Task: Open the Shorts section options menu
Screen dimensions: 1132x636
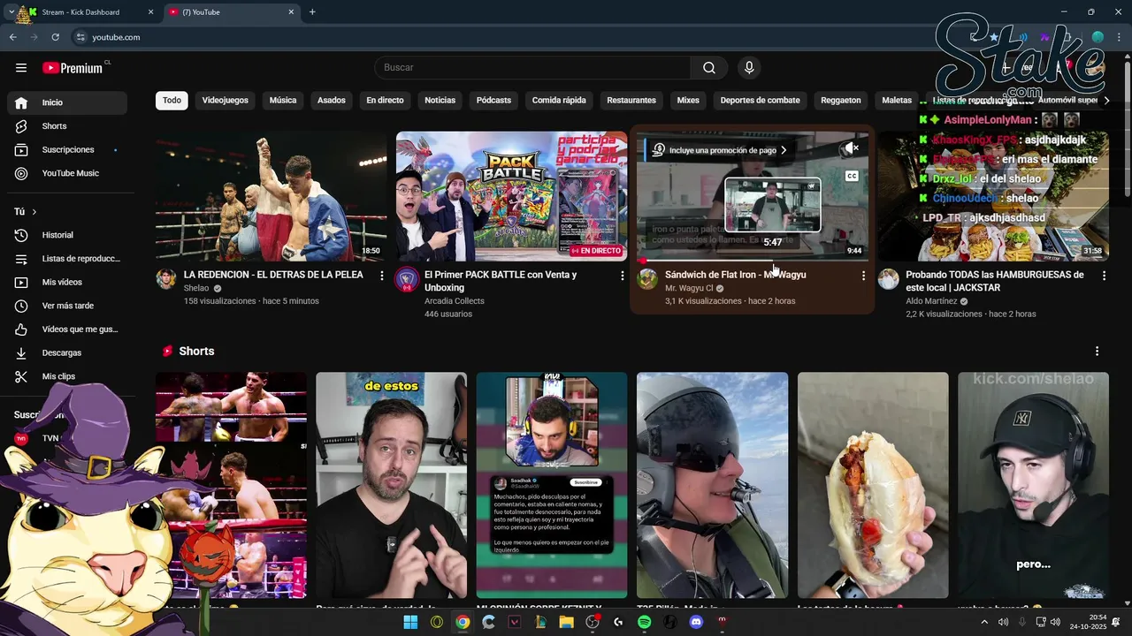Action: click(1097, 351)
